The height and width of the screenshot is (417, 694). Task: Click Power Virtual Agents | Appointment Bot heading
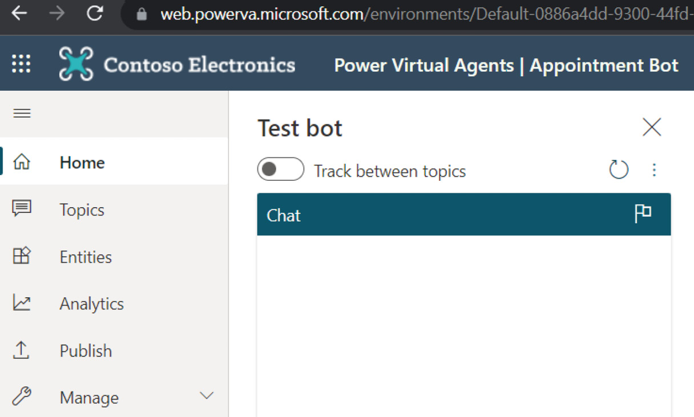click(506, 66)
